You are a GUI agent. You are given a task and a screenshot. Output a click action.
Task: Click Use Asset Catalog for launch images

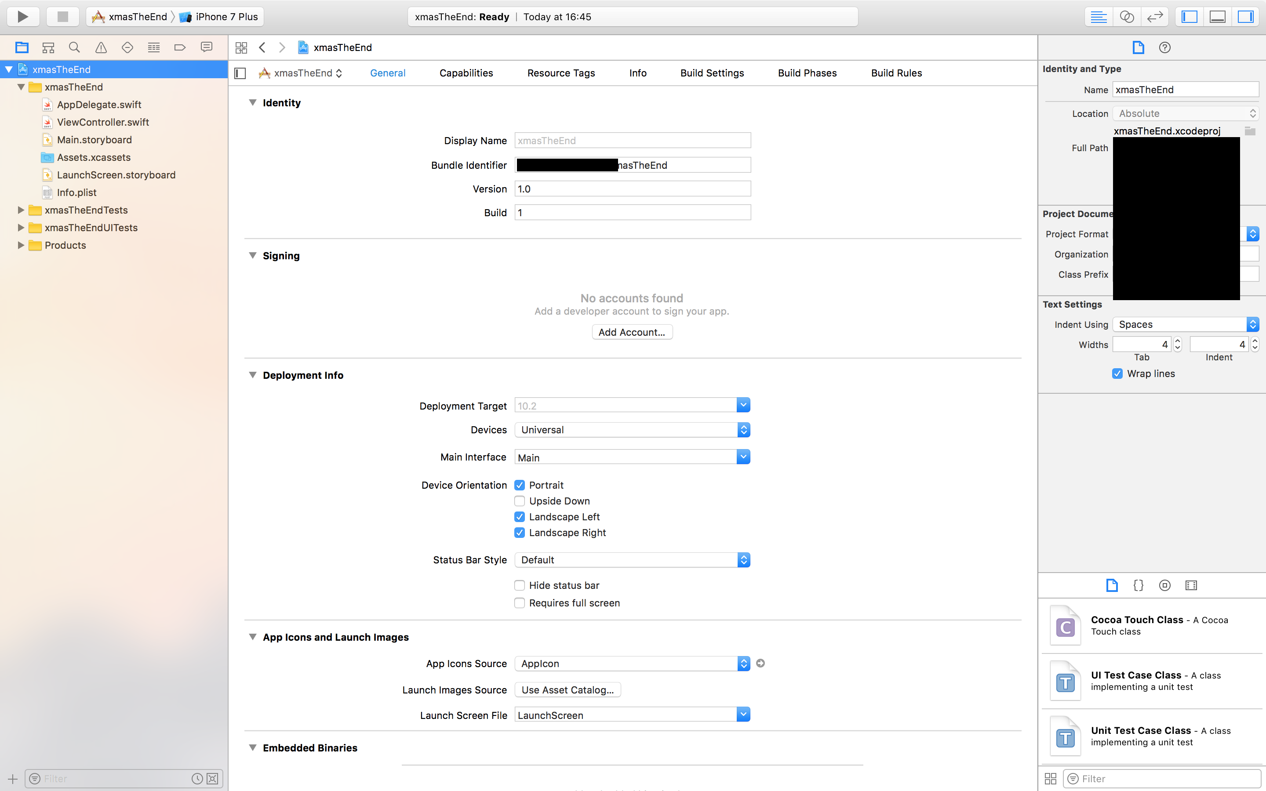point(567,689)
